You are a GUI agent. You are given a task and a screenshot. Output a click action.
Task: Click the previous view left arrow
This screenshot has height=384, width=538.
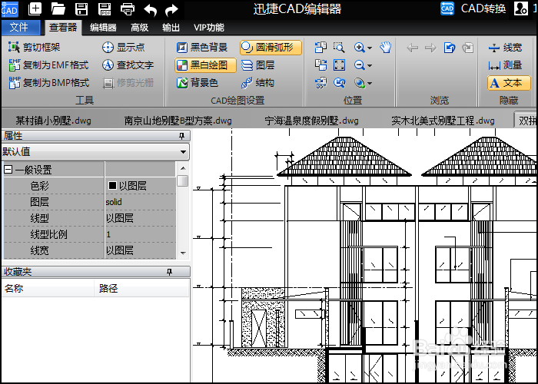coord(412,48)
